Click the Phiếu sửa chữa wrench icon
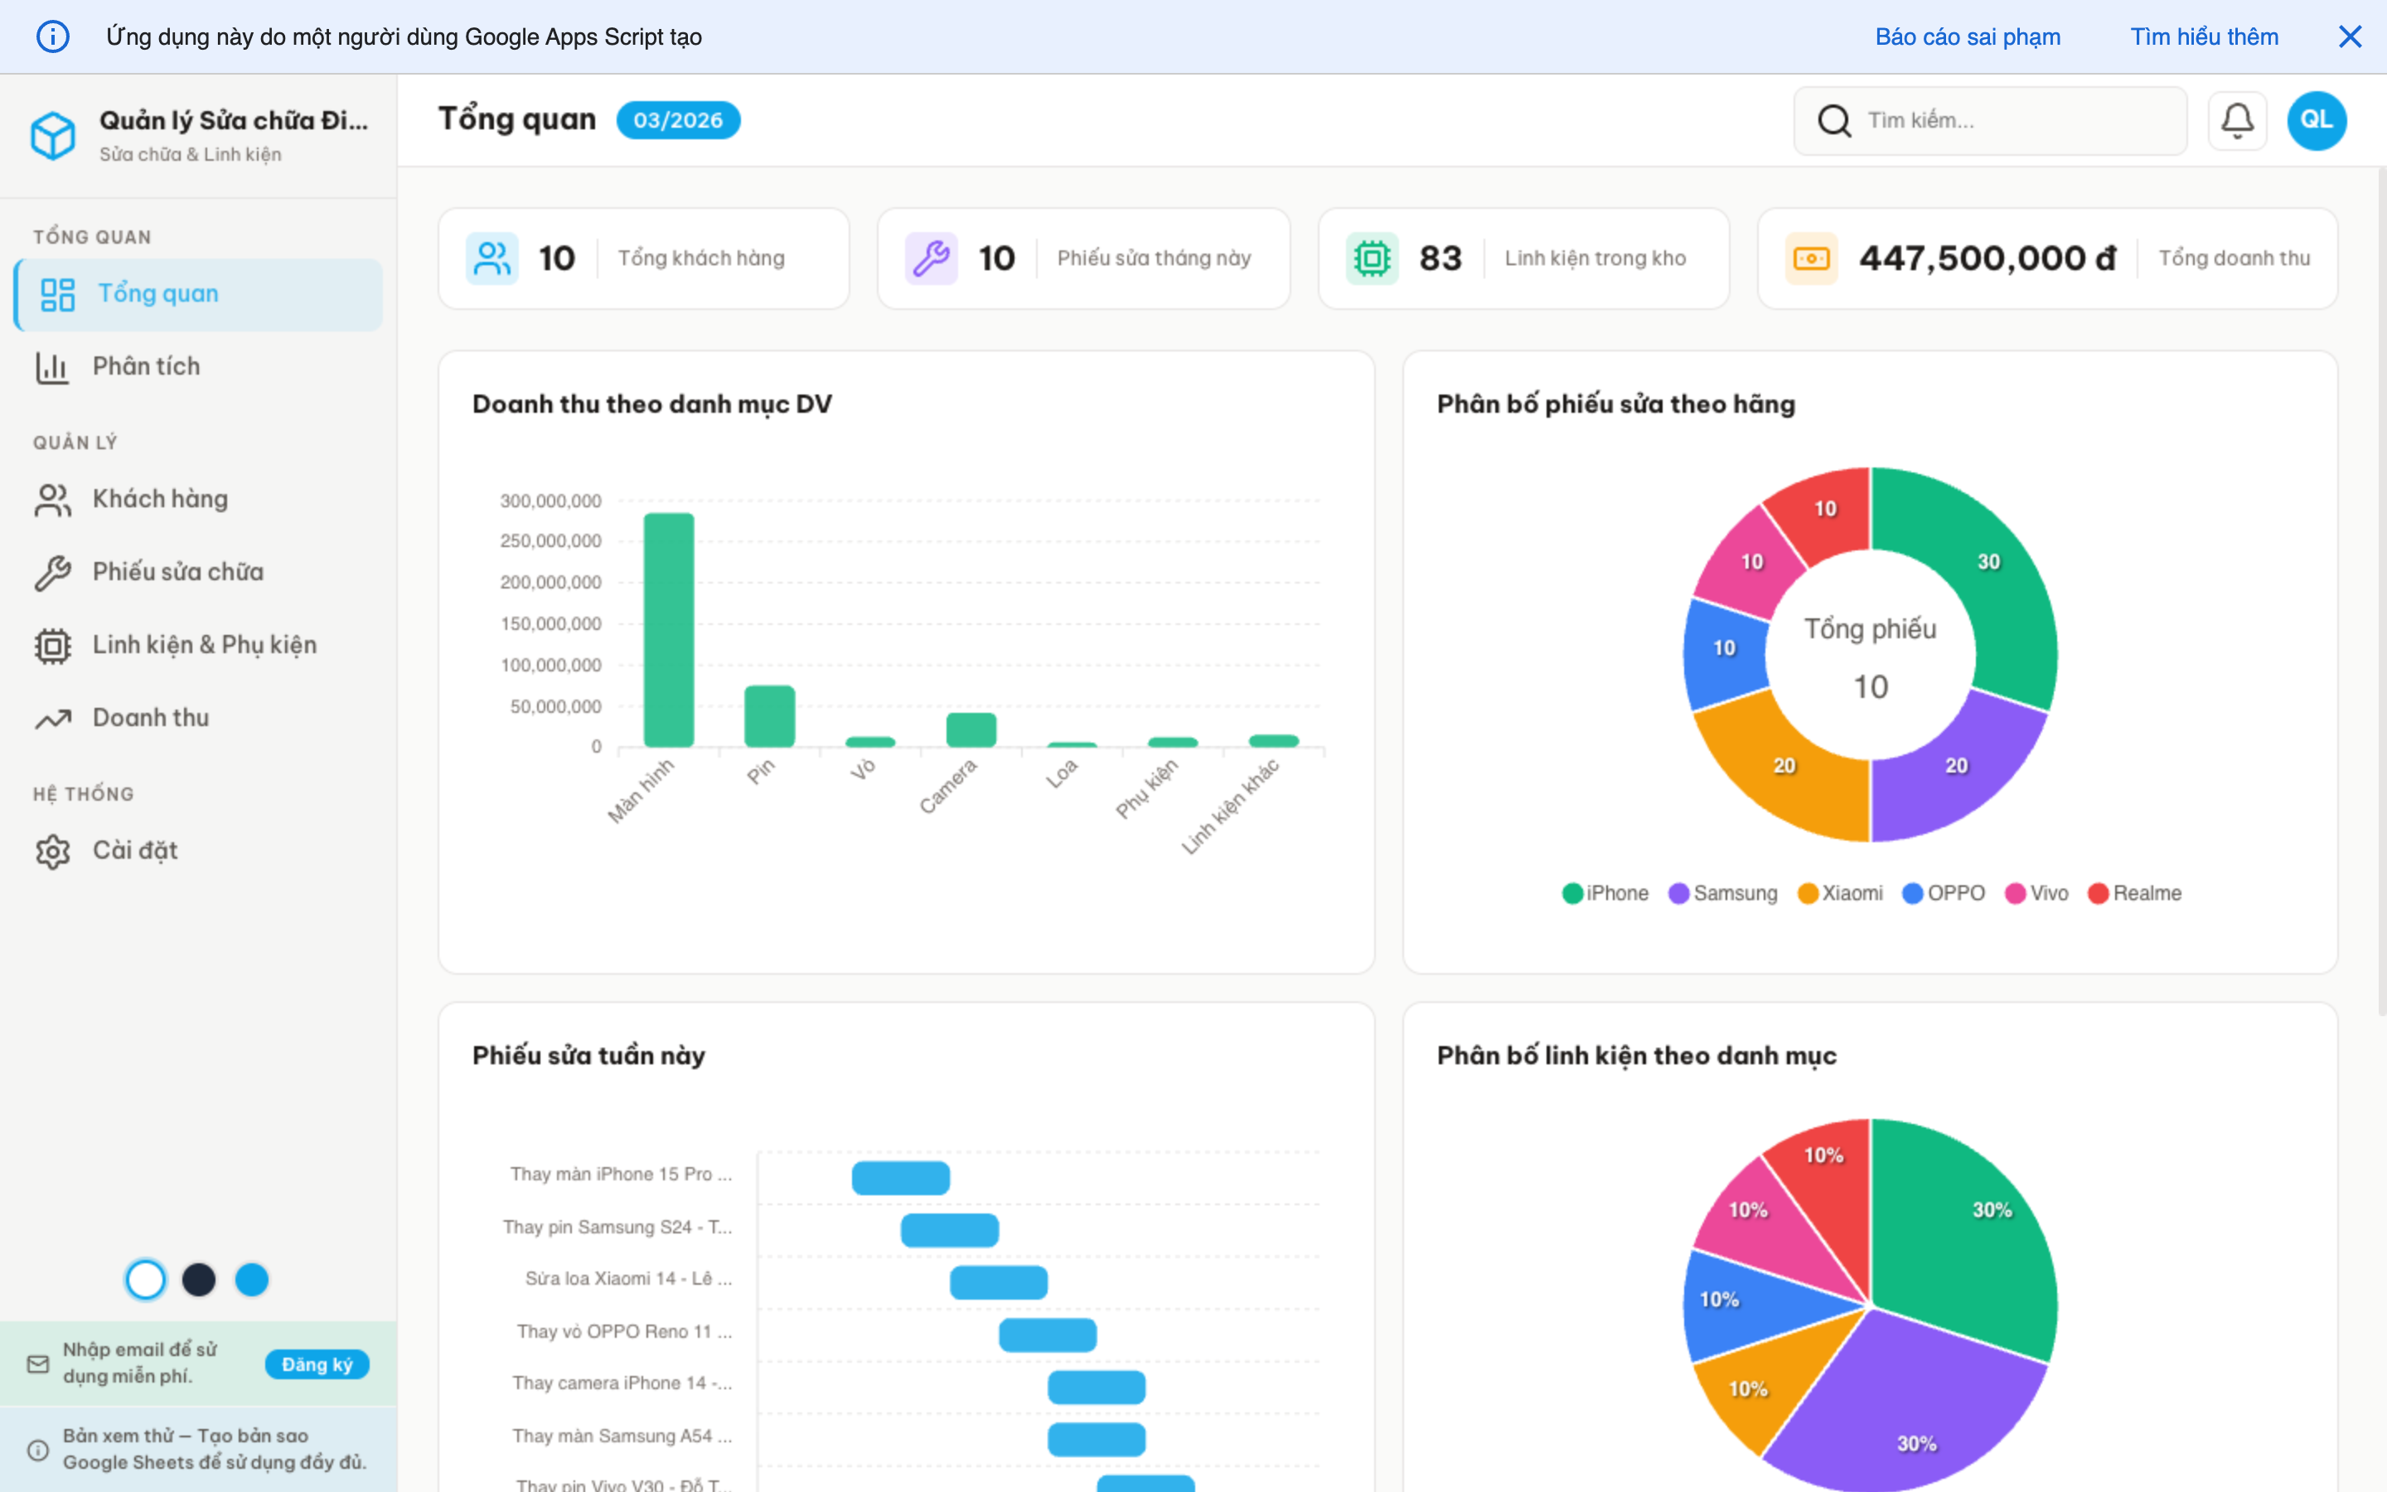This screenshot has width=2387, height=1492. pos(52,572)
